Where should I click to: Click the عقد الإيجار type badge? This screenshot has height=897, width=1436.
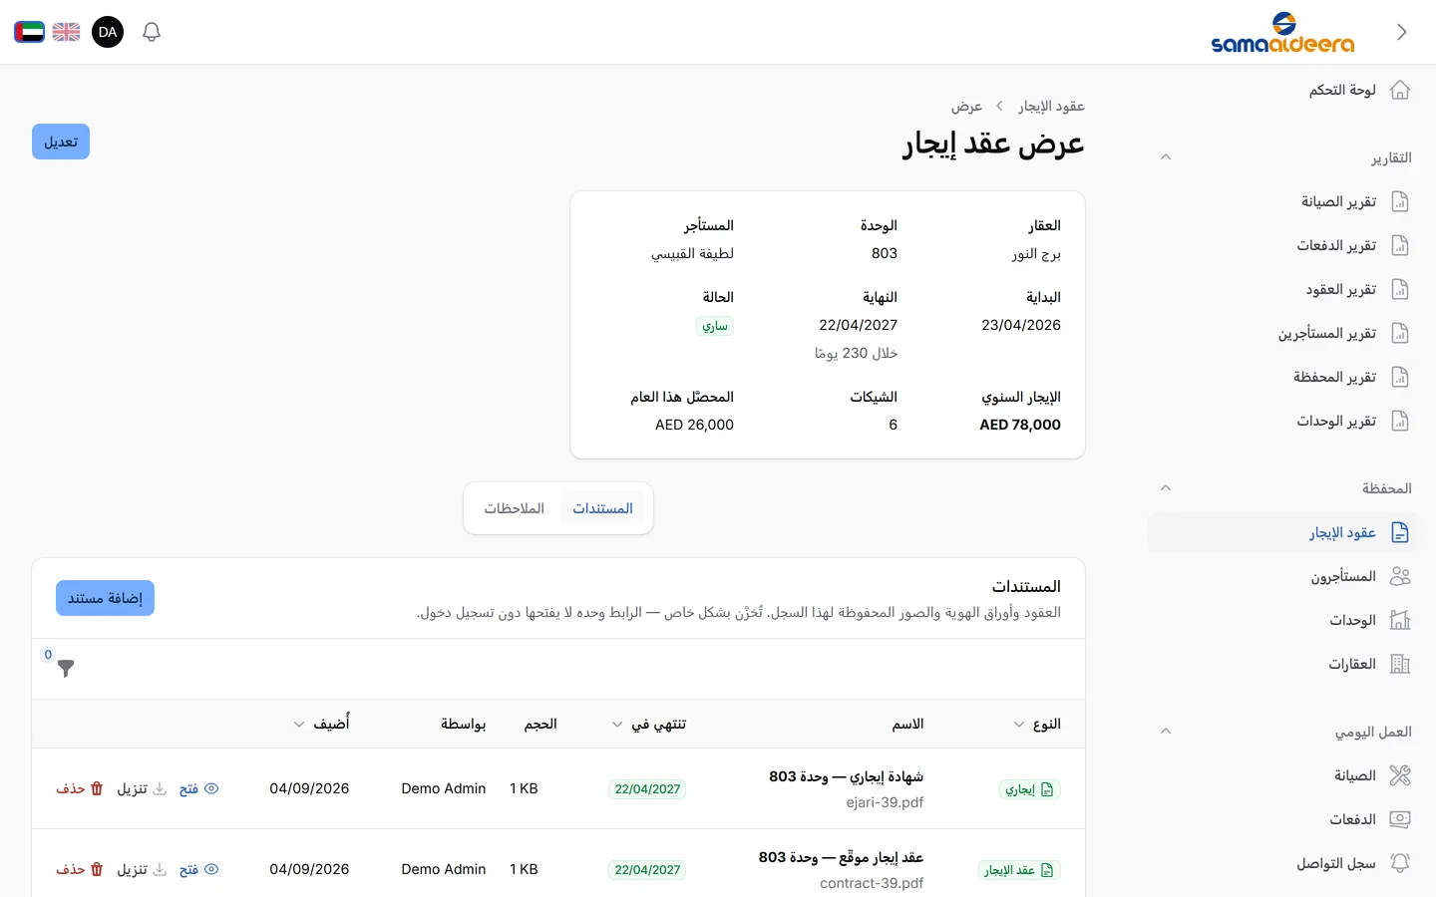point(1019,870)
